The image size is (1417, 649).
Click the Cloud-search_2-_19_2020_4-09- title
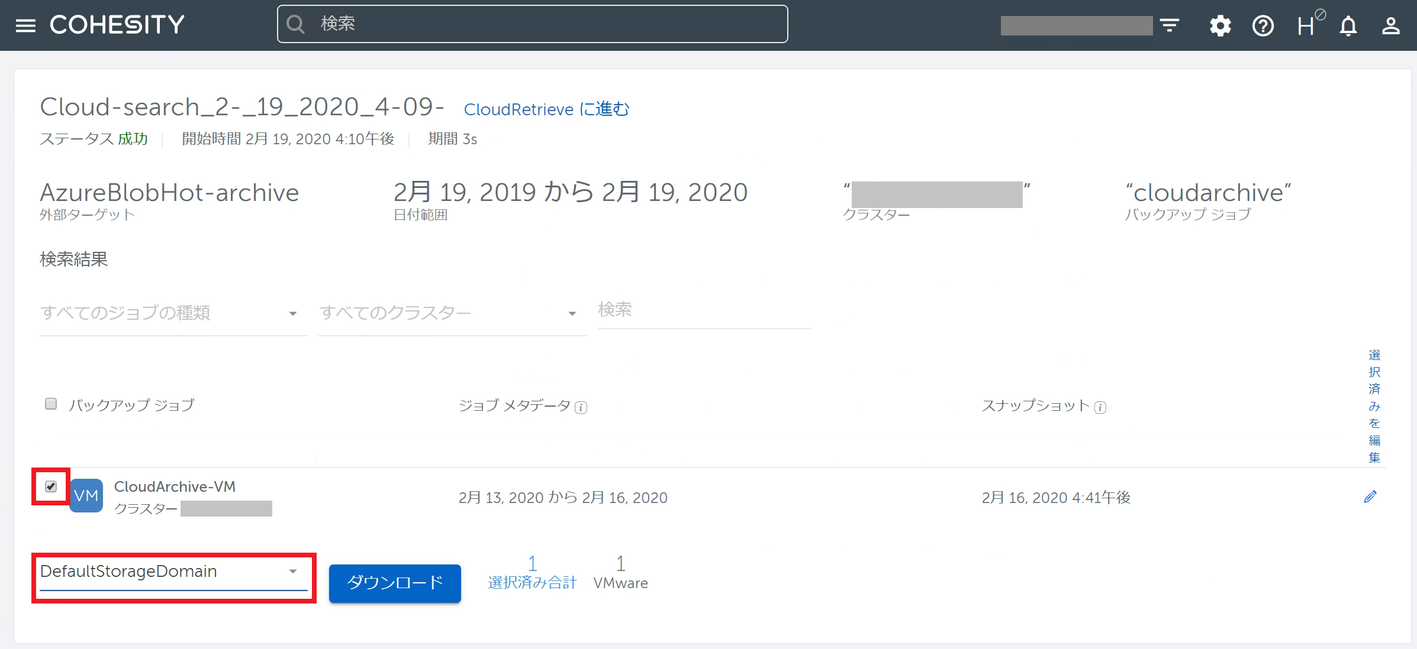[x=242, y=107]
